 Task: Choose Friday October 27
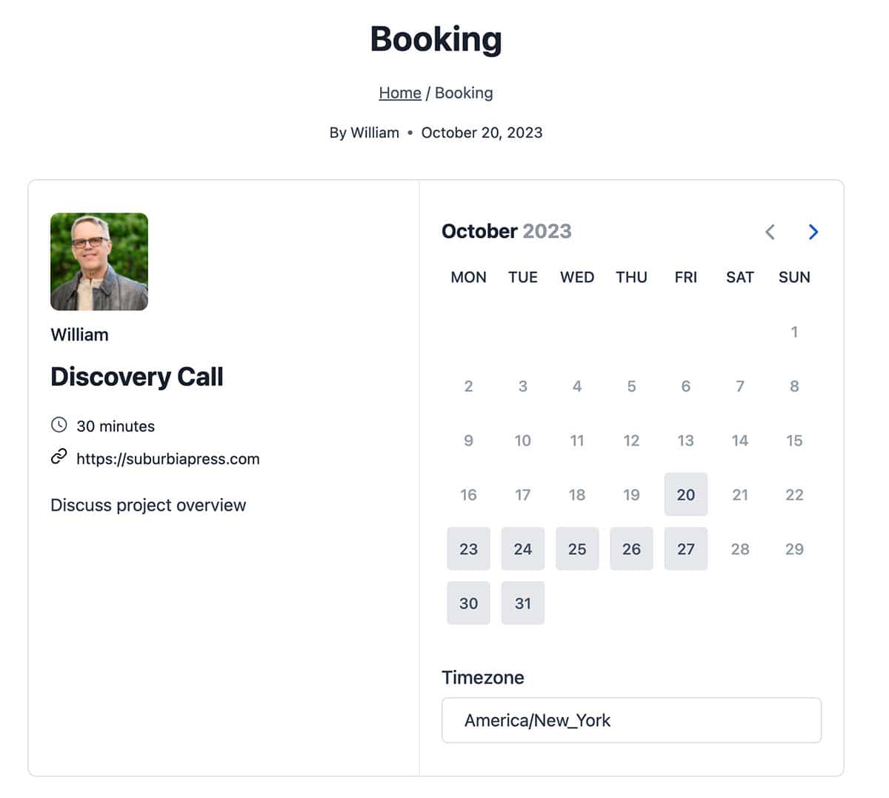pyautogui.click(x=686, y=549)
